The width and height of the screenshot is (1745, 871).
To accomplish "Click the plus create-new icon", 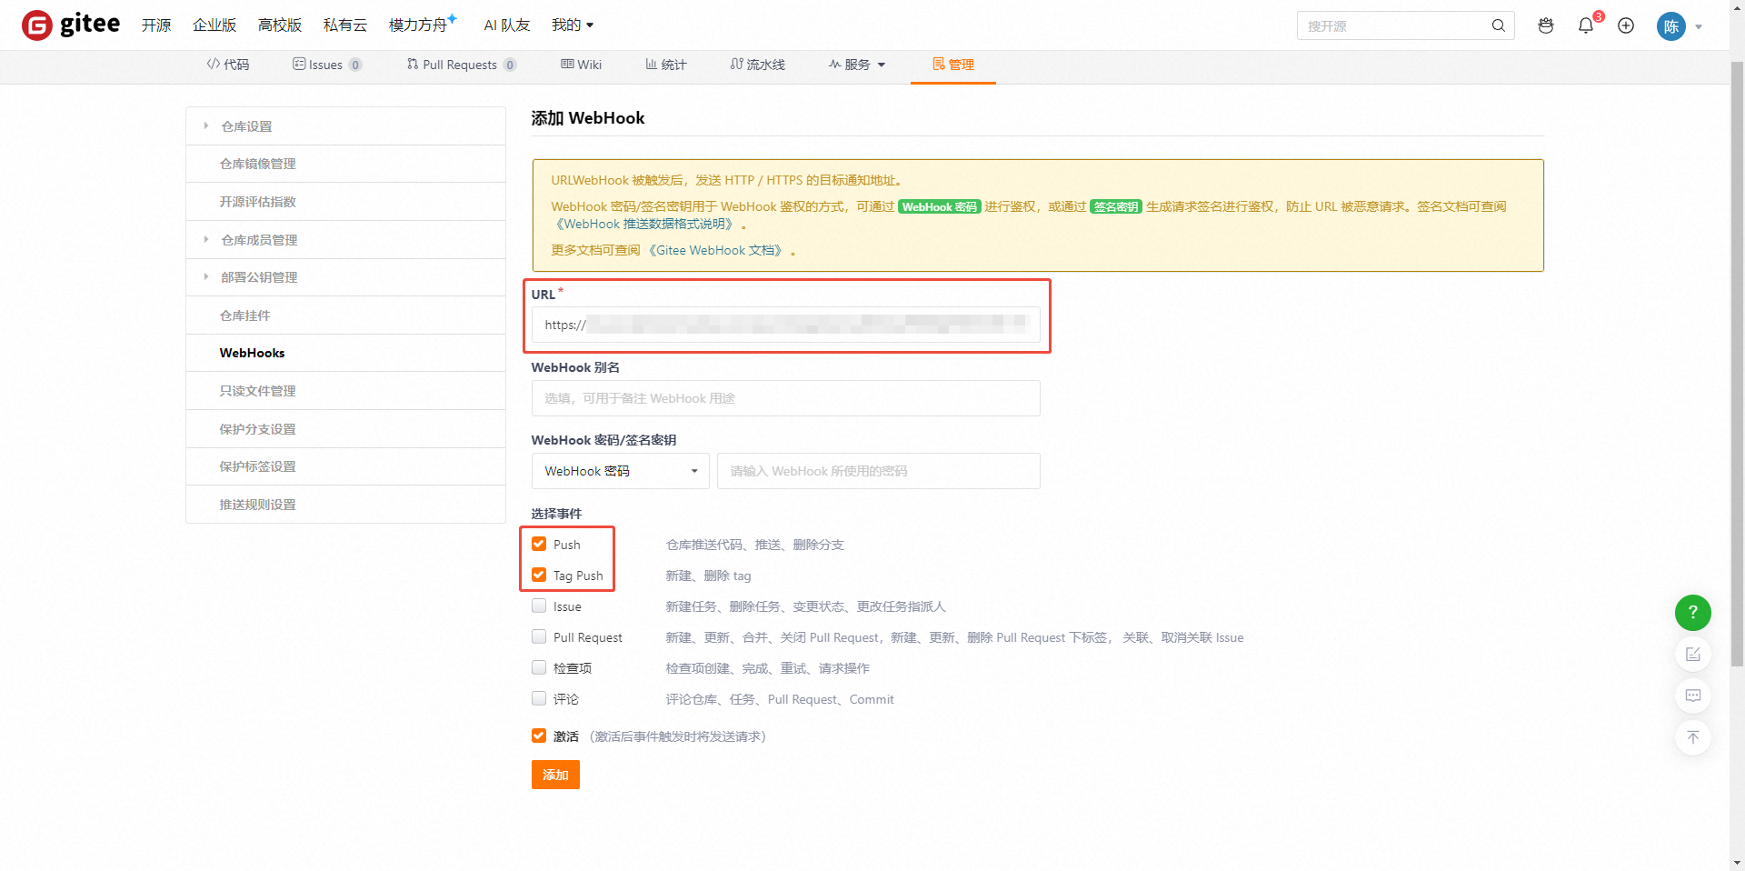I will [x=1626, y=25].
